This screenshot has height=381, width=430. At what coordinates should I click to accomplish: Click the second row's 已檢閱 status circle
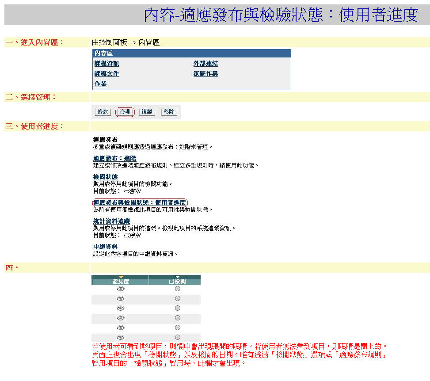tap(178, 299)
